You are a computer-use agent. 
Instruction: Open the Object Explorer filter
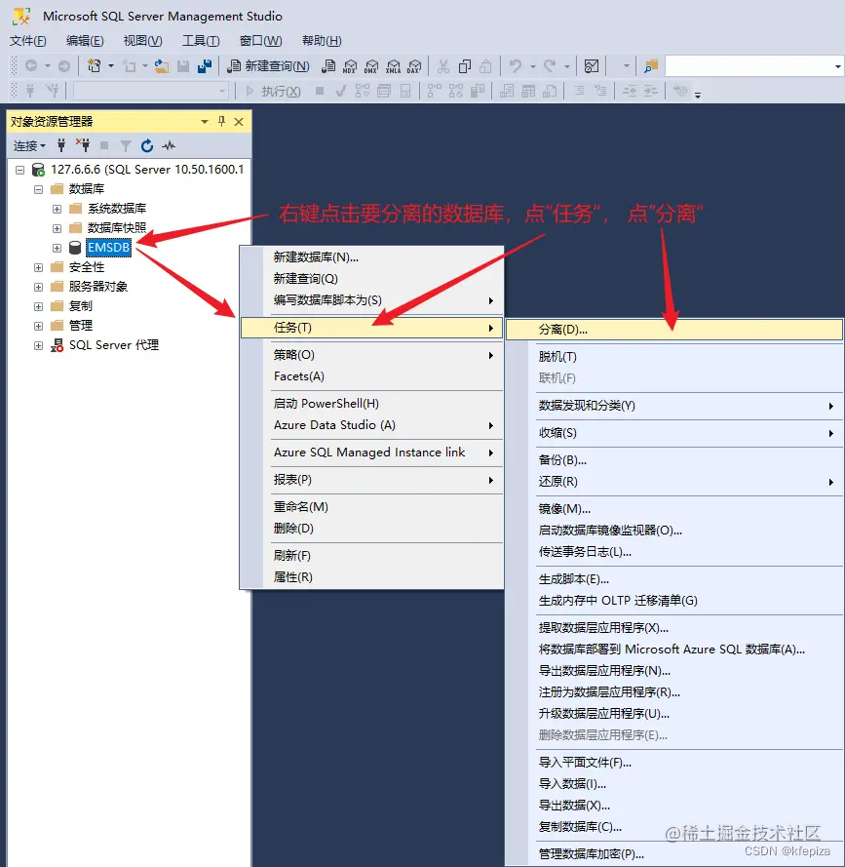(x=126, y=144)
